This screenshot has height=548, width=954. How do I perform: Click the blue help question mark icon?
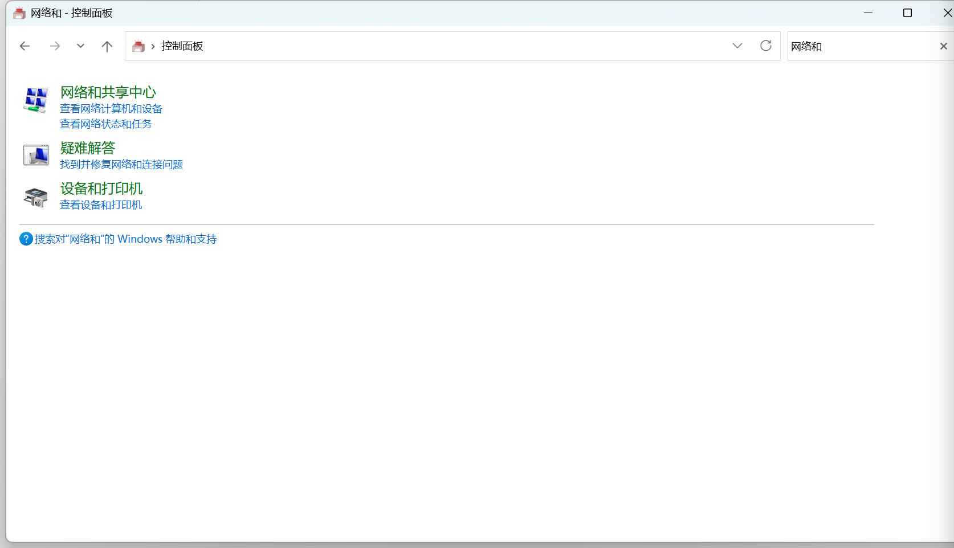(26, 239)
